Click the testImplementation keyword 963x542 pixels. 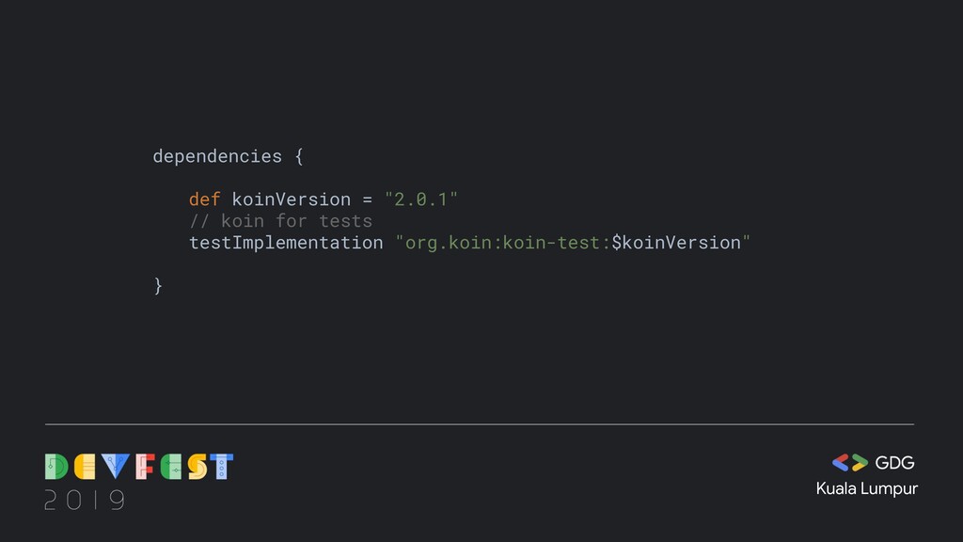click(x=286, y=243)
